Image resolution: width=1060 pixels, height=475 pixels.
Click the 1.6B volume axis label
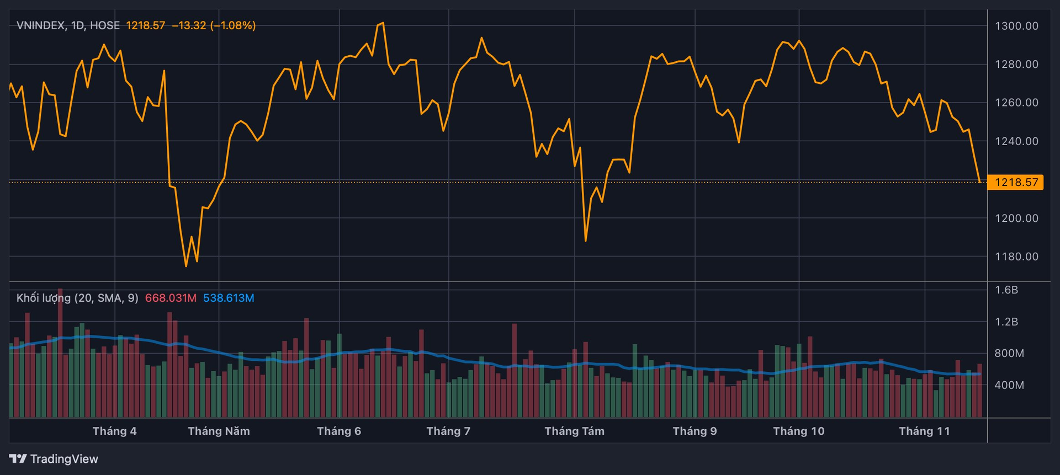click(x=1006, y=290)
